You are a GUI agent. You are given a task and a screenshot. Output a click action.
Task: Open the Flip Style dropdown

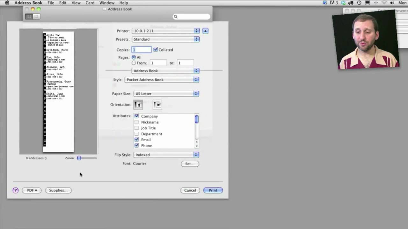pos(166,155)
